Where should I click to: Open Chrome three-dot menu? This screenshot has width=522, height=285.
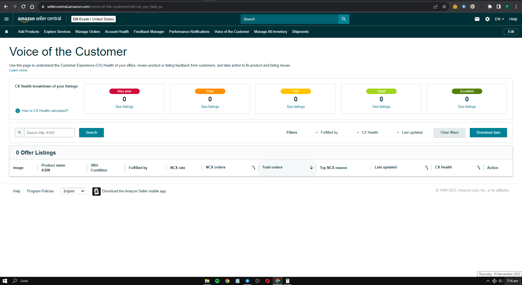click(516, 7)
